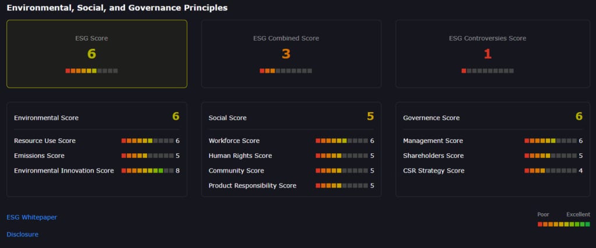This screenshot has height=248, width=596.
Task: Click the ESG Score rating bar
Action: 91,71
